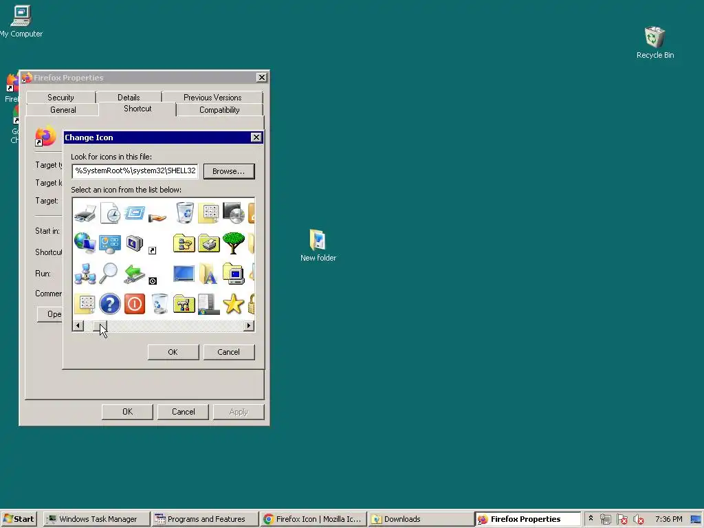The width and height of the screenshot is (704, 528).
Task: Choose the empty recycle bin icon
Action: [159, 304]
